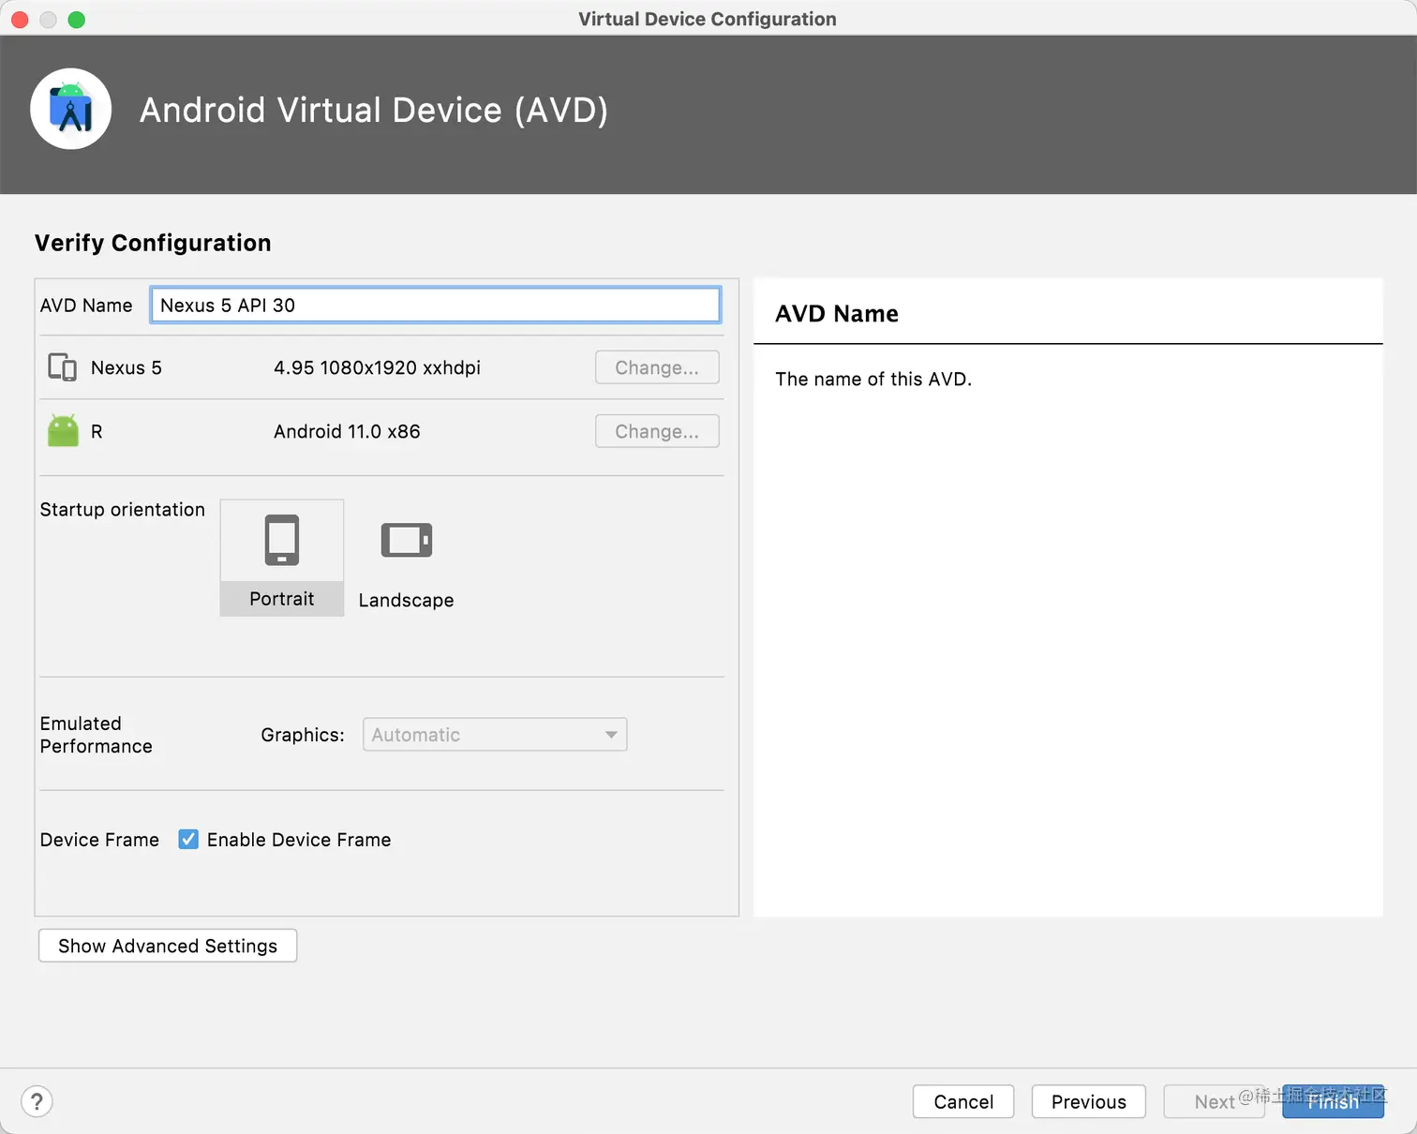
Task: Click the green Android R system image icon
Action: click(63, 431)
